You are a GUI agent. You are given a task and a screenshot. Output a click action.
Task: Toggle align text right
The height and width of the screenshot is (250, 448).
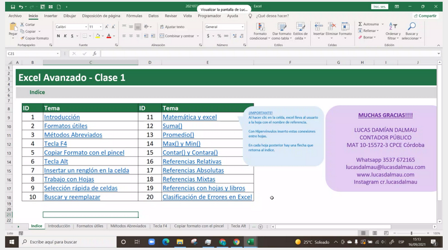coord(138,36)
